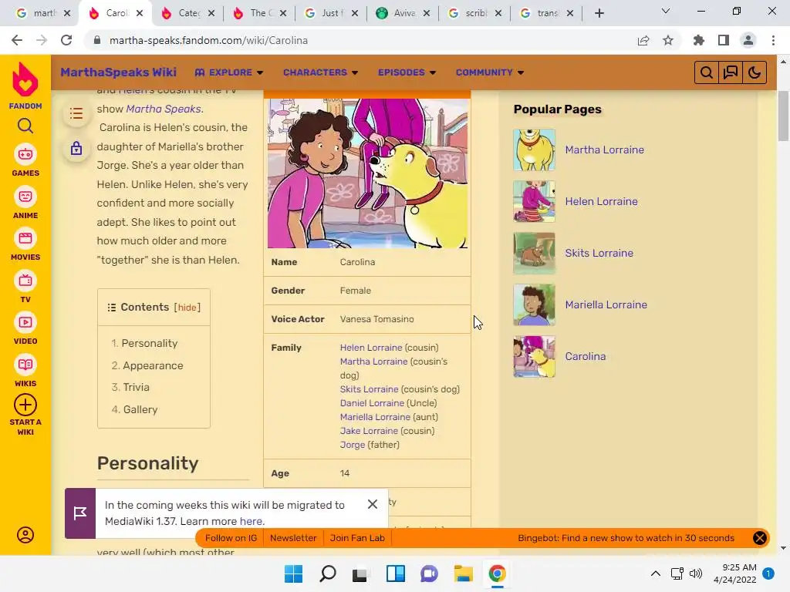Image resolution: width=790 pixels, height=592 pixels.
Task: Open Martha Lorraine popular page thumbnail
Action: (534, 150)
